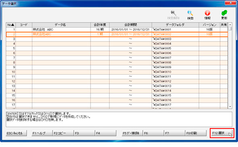Click the 1期 fiscal year cell
This screenshot has height=147, width=238.
point(100,34)
